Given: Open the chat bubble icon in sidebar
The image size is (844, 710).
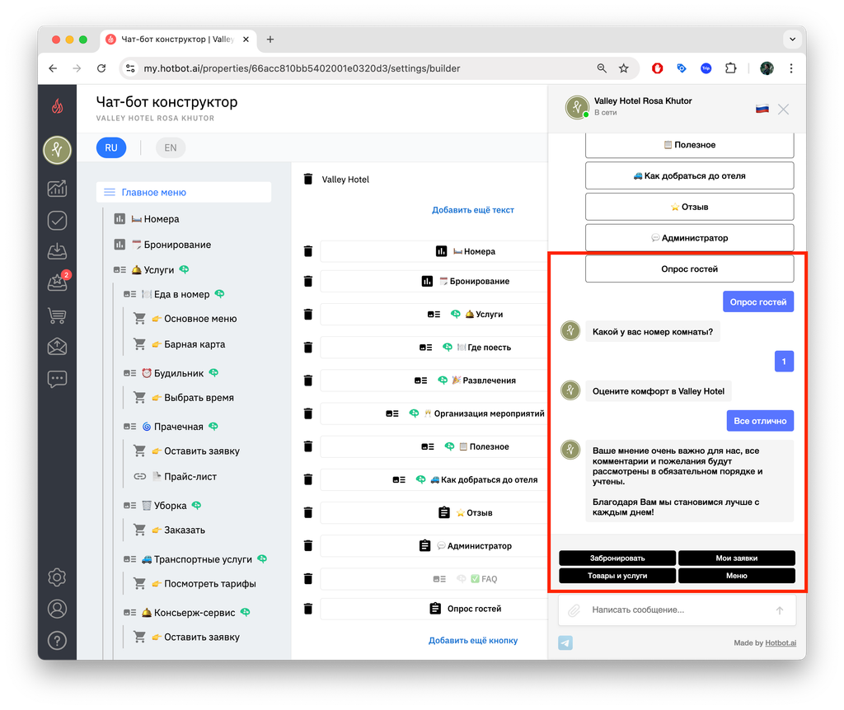Looking at the screenshot, I should pos(57,379).
